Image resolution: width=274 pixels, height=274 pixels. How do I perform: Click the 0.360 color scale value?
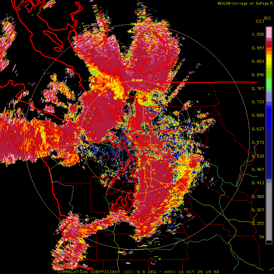[258, 197]
